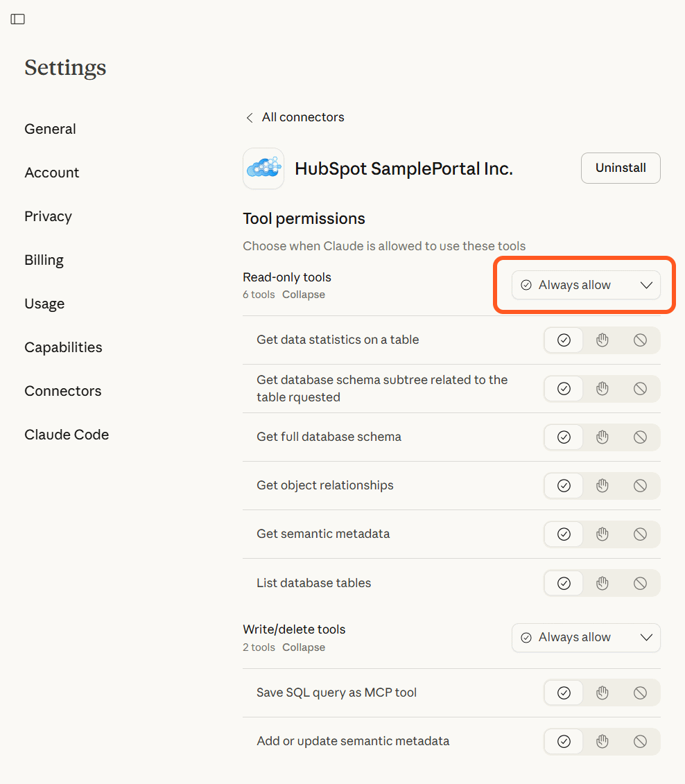
Task: Collapse the left sidebar panel
Action: coord(17,19)
